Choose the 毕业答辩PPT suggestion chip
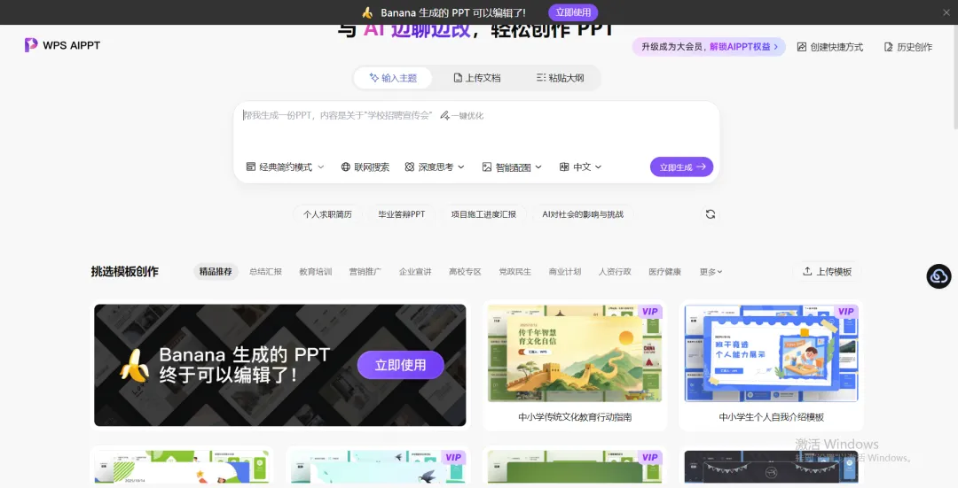Viewport: 958px width, 488px height. point(402,214)
